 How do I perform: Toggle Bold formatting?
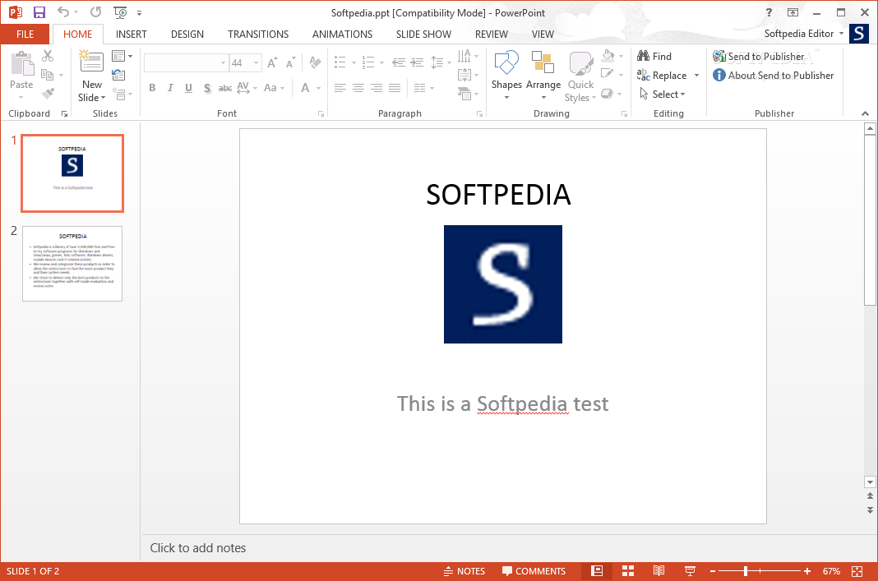pos(152,88)
